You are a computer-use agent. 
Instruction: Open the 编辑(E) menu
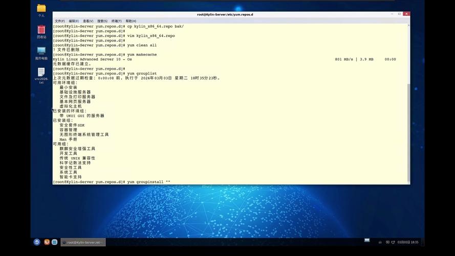coord(74,21)
